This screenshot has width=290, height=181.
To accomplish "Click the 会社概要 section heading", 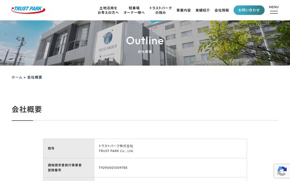I will tap(27, 110).
